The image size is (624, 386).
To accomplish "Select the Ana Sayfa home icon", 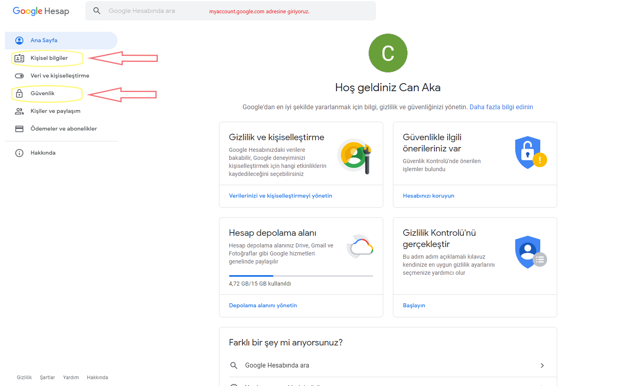I will tap(19, 40).
